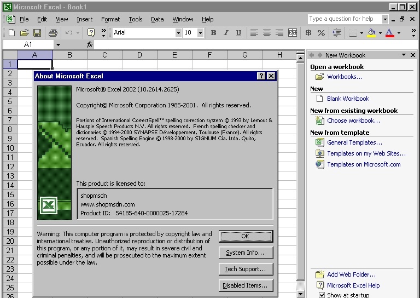Click the Type a question for help box
The height and width of the screenshot is (298, 420).
tap(345, 19)
